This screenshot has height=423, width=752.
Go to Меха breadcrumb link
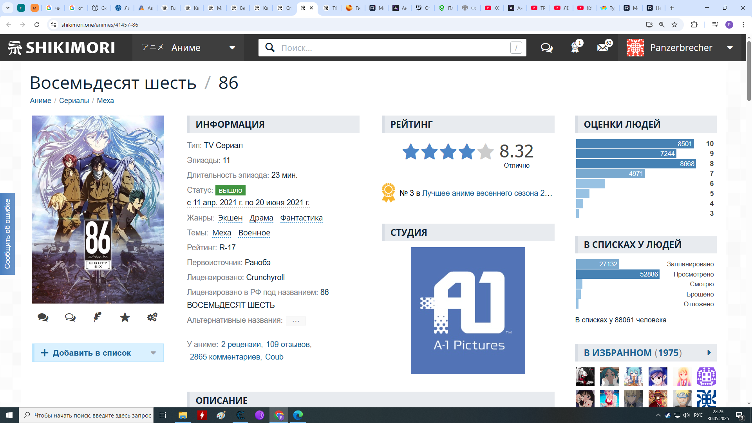coord(105,101)
